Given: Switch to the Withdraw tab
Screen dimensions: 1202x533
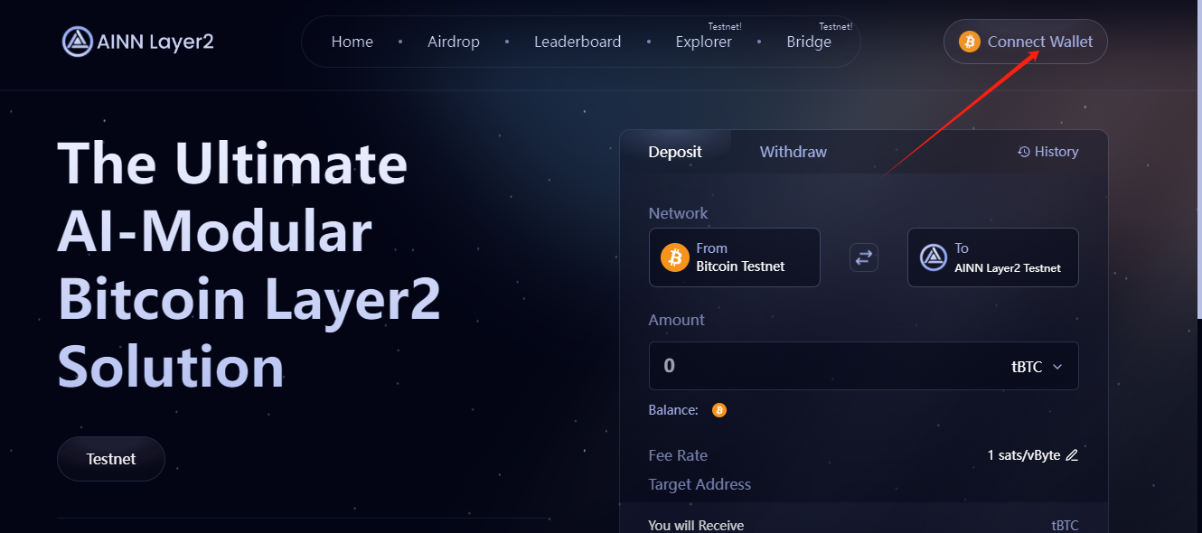Looking at the screenshot, I should coord(794,152).
